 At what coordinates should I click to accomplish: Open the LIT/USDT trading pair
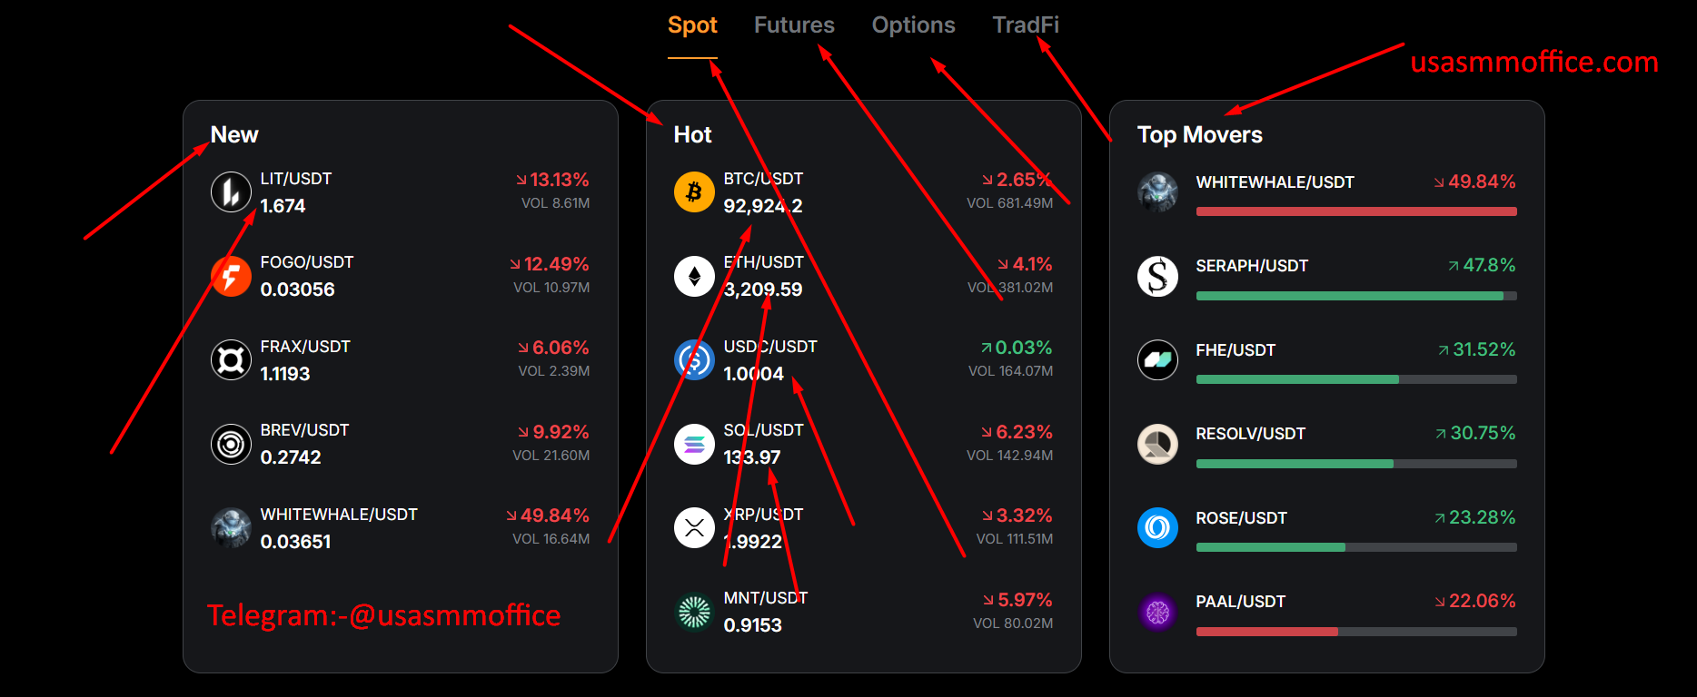tap(296, 179)
